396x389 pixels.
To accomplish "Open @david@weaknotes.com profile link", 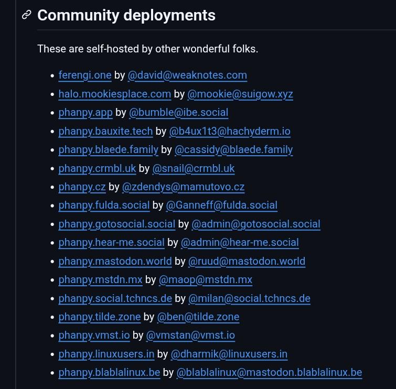I will (x=187, y=75).
